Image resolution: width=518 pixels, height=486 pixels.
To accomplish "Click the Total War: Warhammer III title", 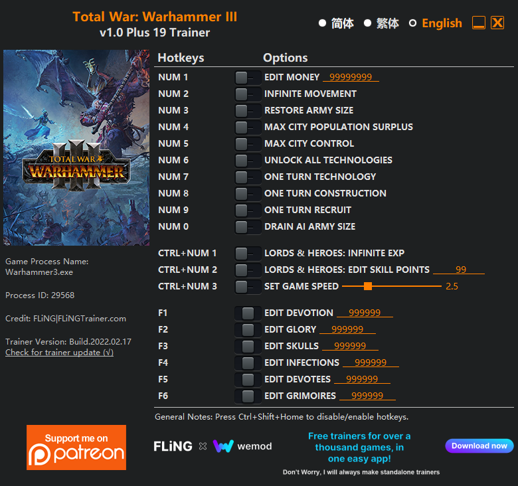I will tap(155, 17).
